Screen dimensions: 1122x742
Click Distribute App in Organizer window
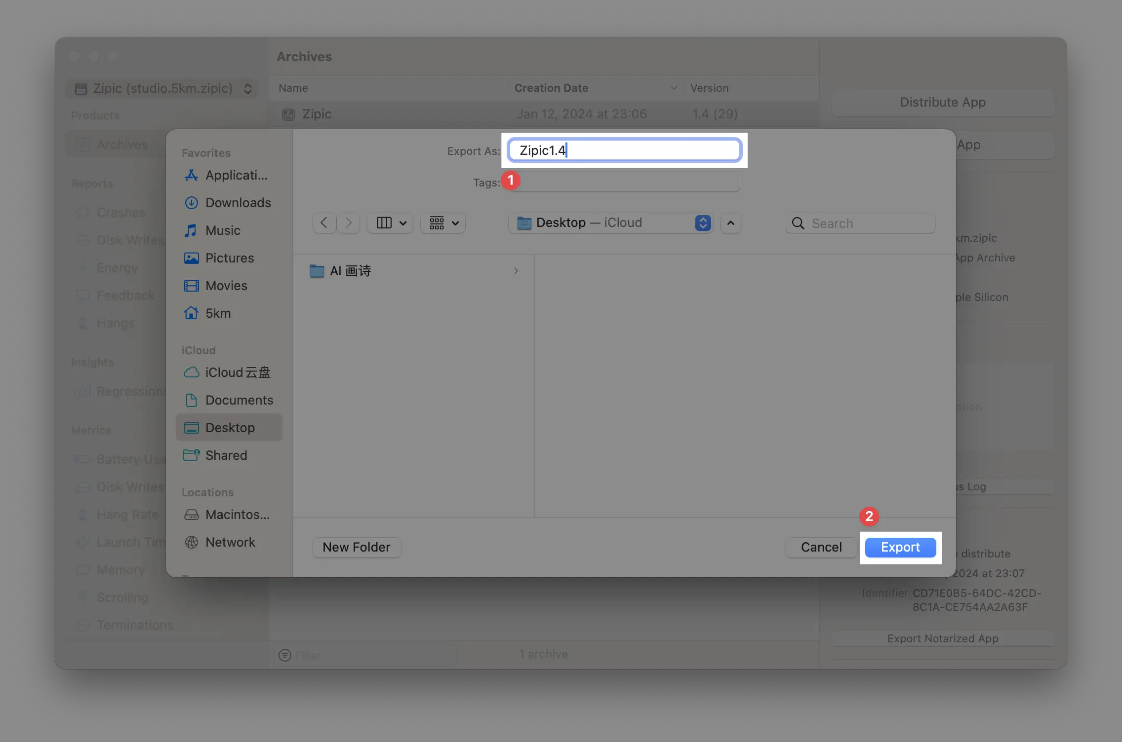click(x=942, y=102)
